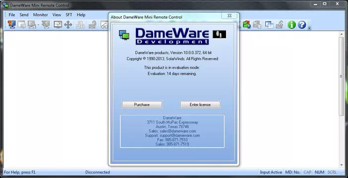Click the green information icon
Screen dimensions: 348x178
pyautogui.click(x=291, y=25)
